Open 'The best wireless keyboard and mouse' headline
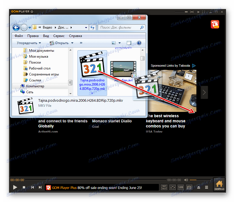This screenshot has height=202, width=235. (x=166, y=121)
